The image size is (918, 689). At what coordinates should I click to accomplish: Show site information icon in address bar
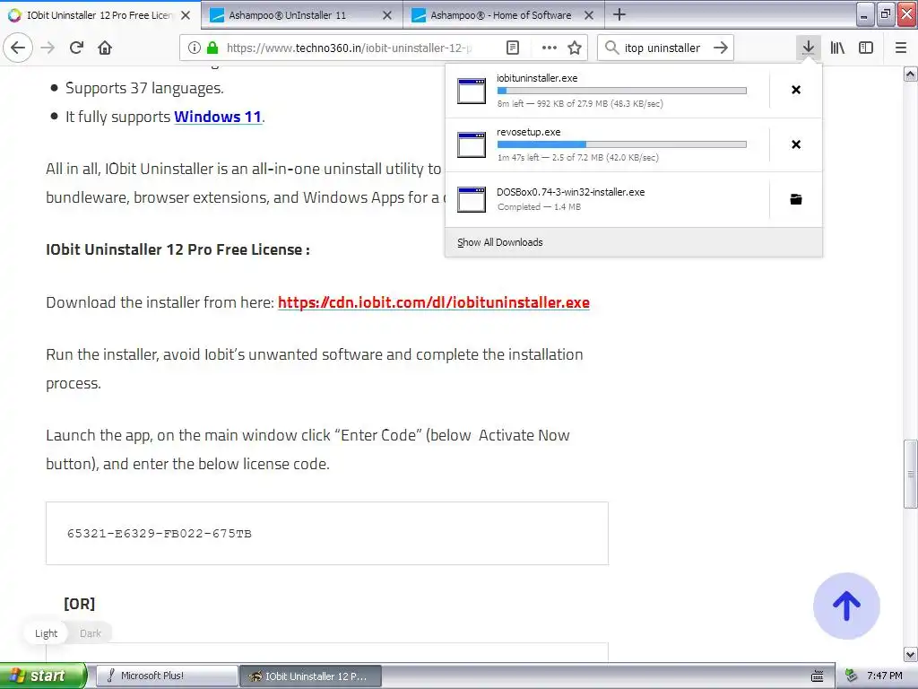(195, 48)
